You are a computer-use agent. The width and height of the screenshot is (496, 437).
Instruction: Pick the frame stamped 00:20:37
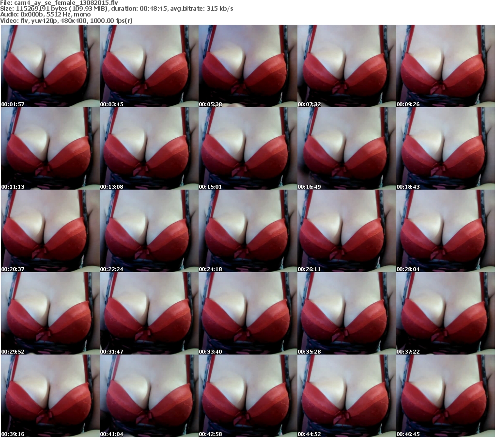[50, 231]
